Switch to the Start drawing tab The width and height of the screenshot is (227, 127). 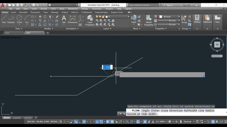point(7,33)
